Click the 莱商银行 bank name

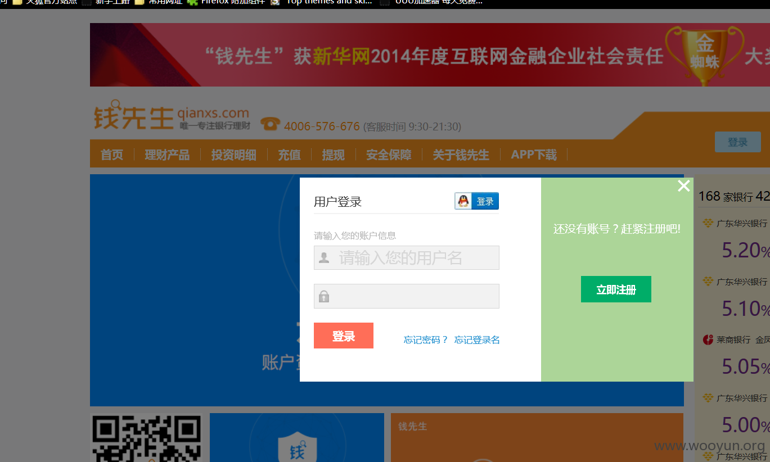coord(733,339)
